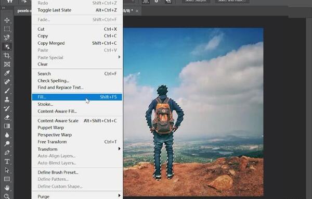Select the Pen tool

(7, 153)
